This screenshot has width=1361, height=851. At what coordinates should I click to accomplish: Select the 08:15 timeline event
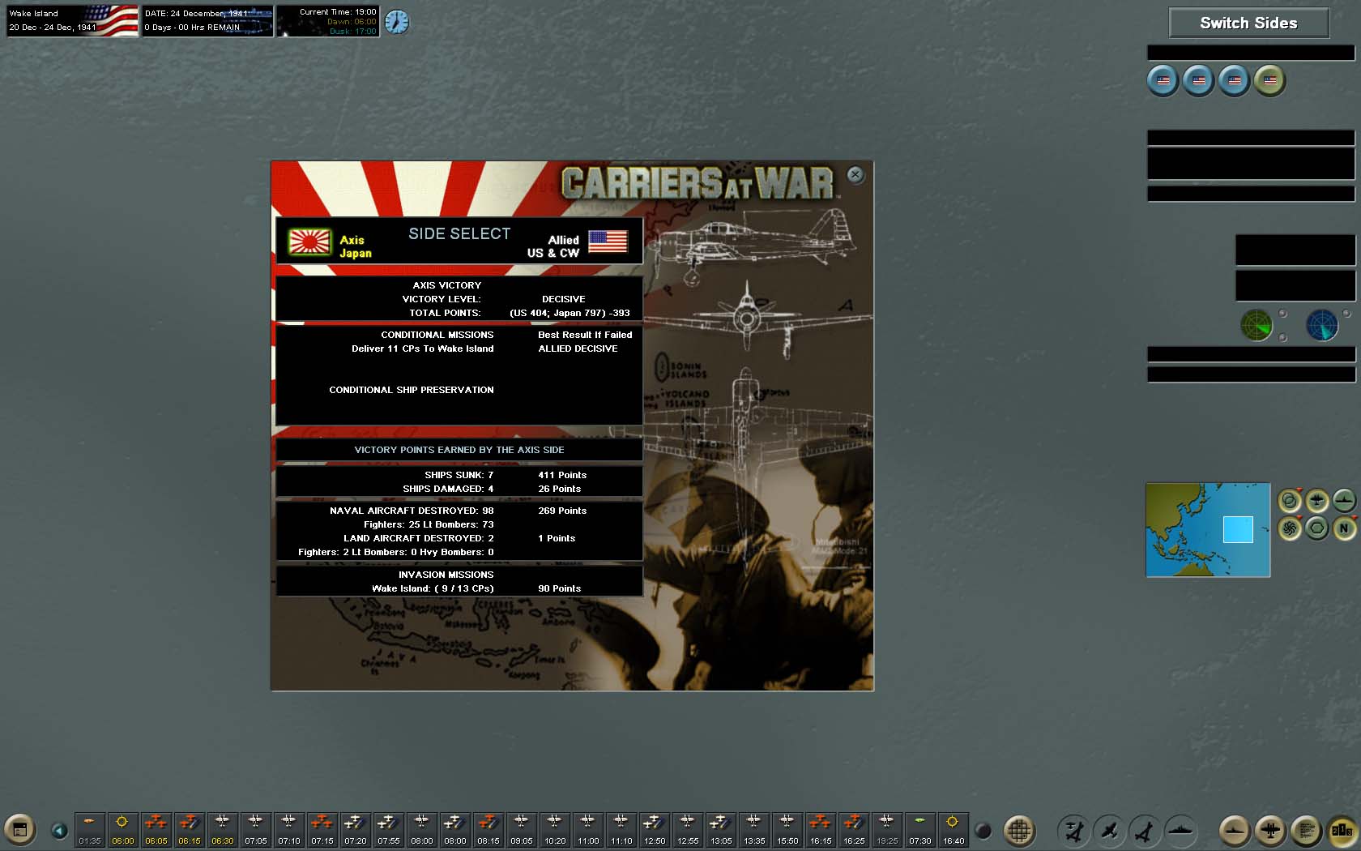coord(489,830)
